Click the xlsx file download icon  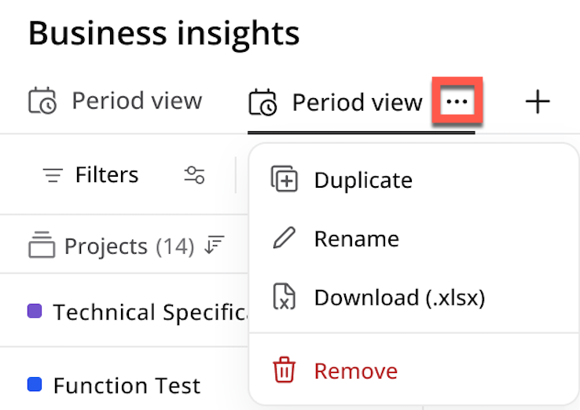click(x=284, y=296)
